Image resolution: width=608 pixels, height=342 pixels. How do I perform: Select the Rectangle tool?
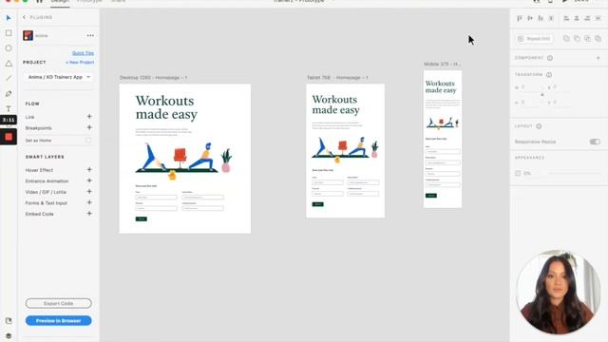(x=9, y=33)
